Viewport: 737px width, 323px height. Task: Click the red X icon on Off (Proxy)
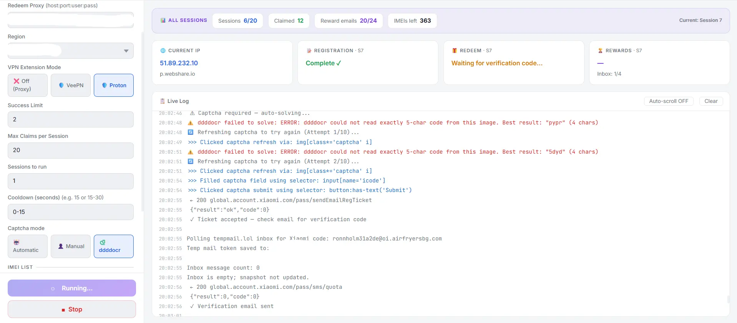tap(17, 81)
